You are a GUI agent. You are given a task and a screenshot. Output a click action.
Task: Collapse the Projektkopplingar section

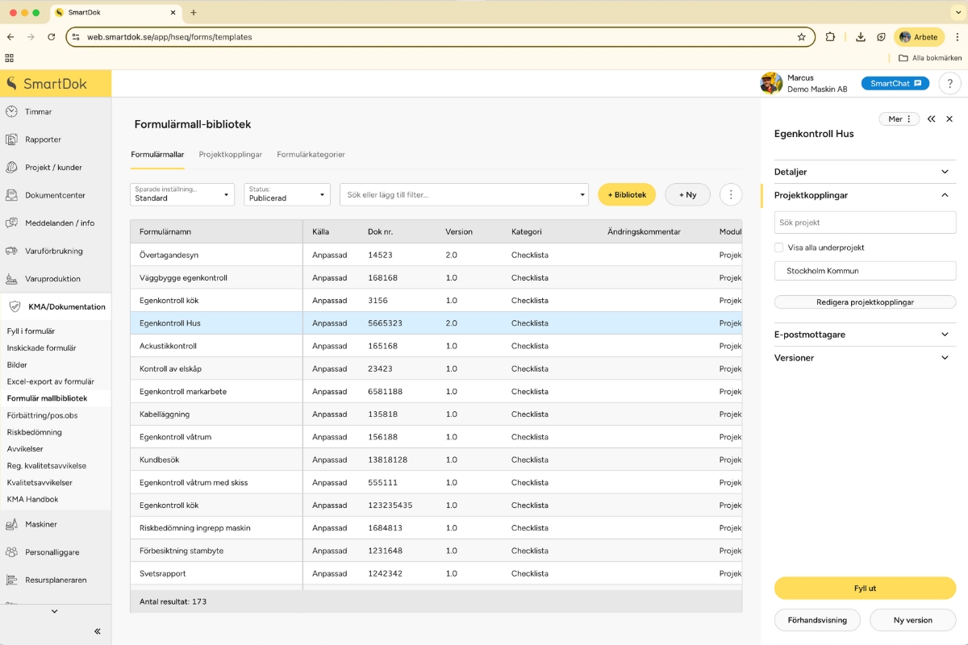pos(865,195)
